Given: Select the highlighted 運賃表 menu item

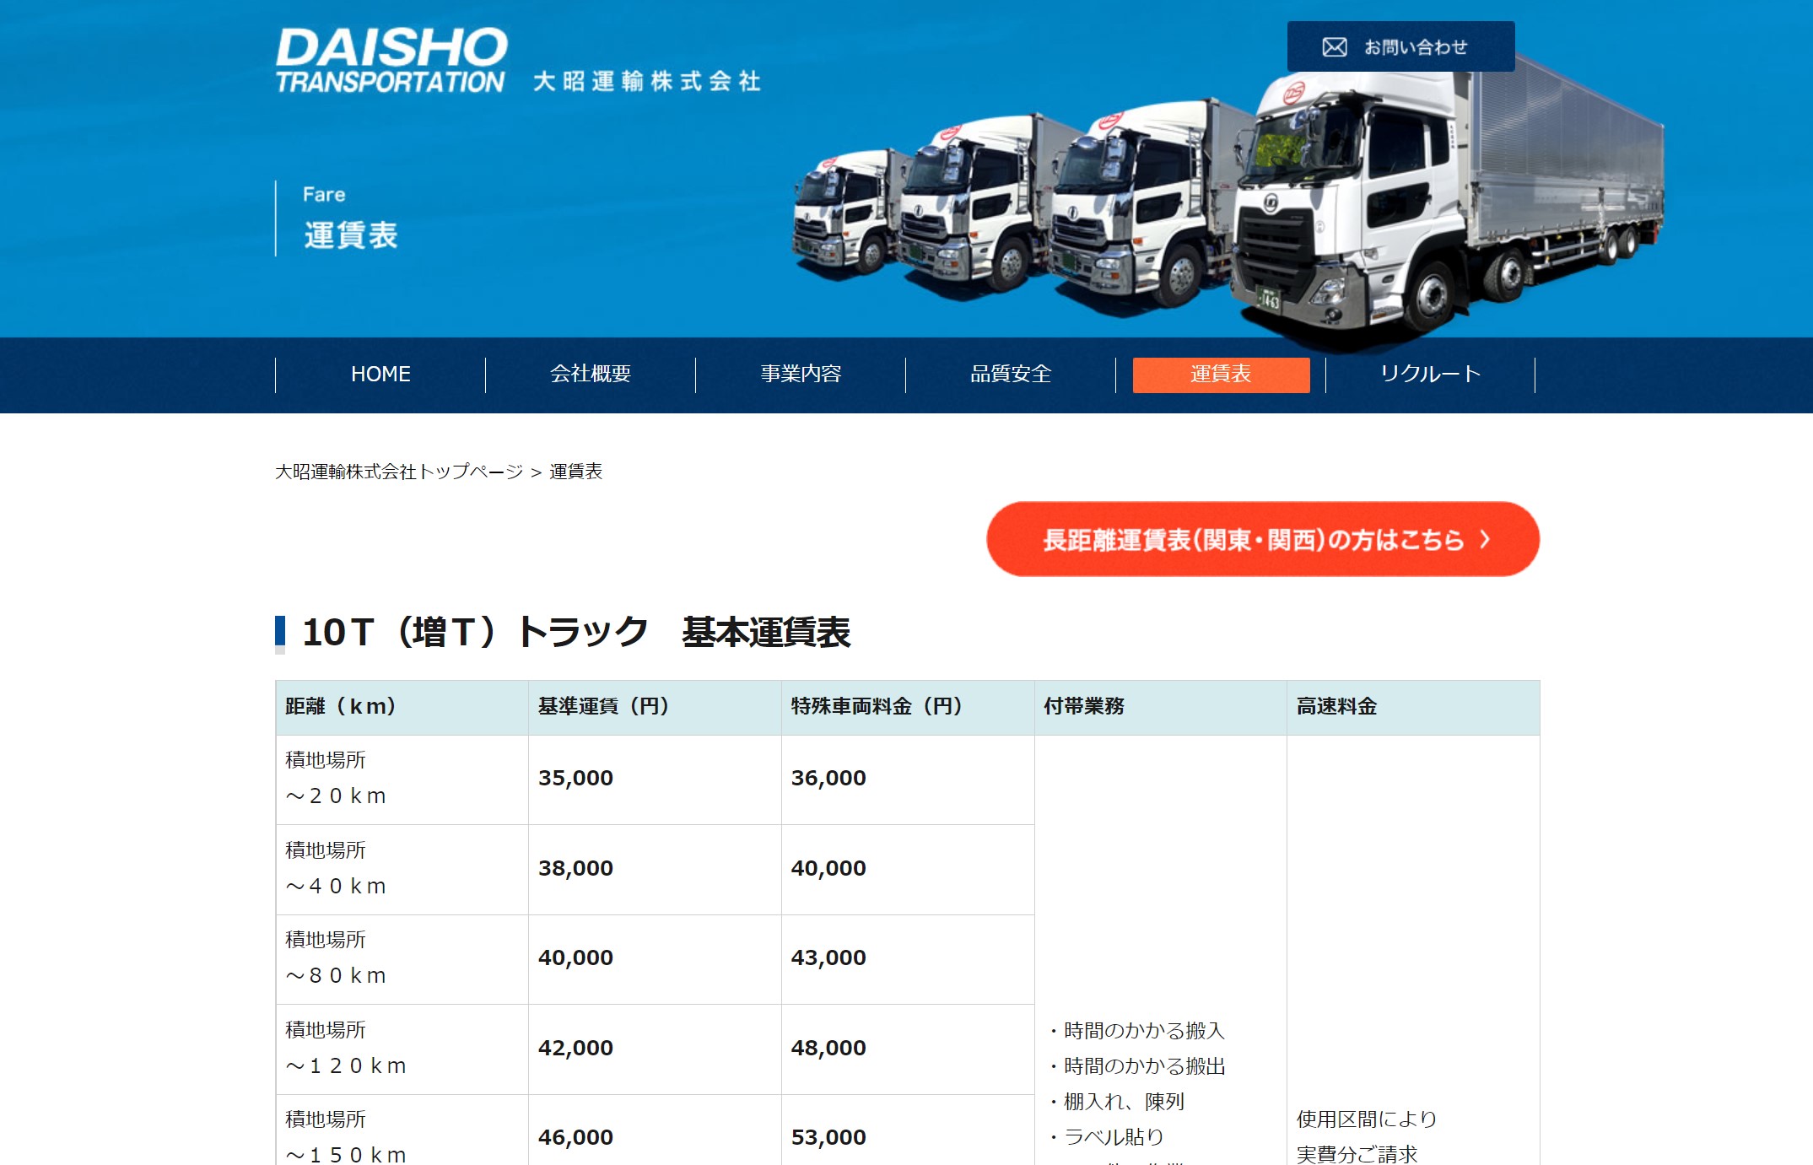Looking at the screenshot, I should tap(1221, 375).
